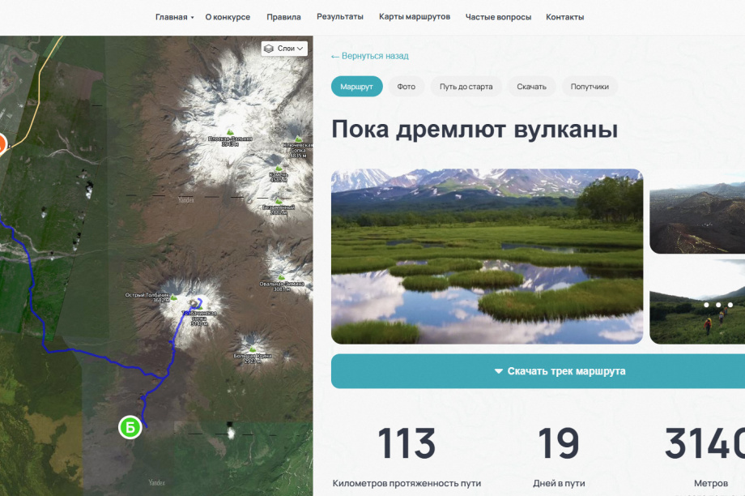Click the Толбачинская Сопка peak marker

pos(199,307)
